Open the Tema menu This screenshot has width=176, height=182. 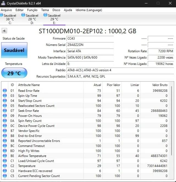coord(45,10)
